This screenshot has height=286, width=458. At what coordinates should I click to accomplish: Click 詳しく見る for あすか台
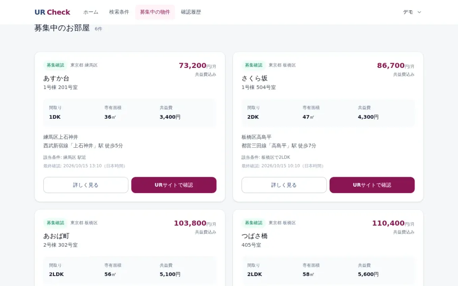(x=85, y=185)
